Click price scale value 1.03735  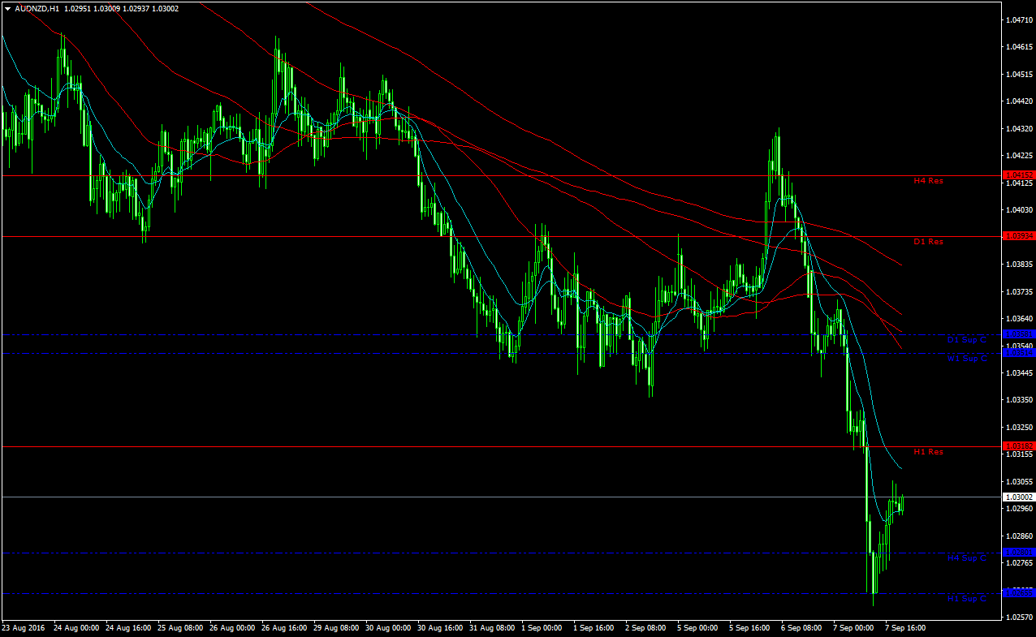click(x=1019, y=292)
